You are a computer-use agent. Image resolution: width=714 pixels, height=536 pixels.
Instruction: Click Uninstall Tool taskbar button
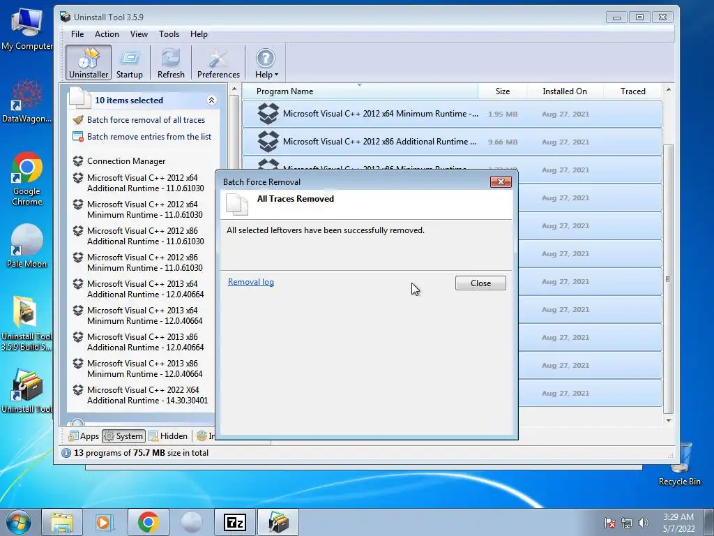click(278, 522)
